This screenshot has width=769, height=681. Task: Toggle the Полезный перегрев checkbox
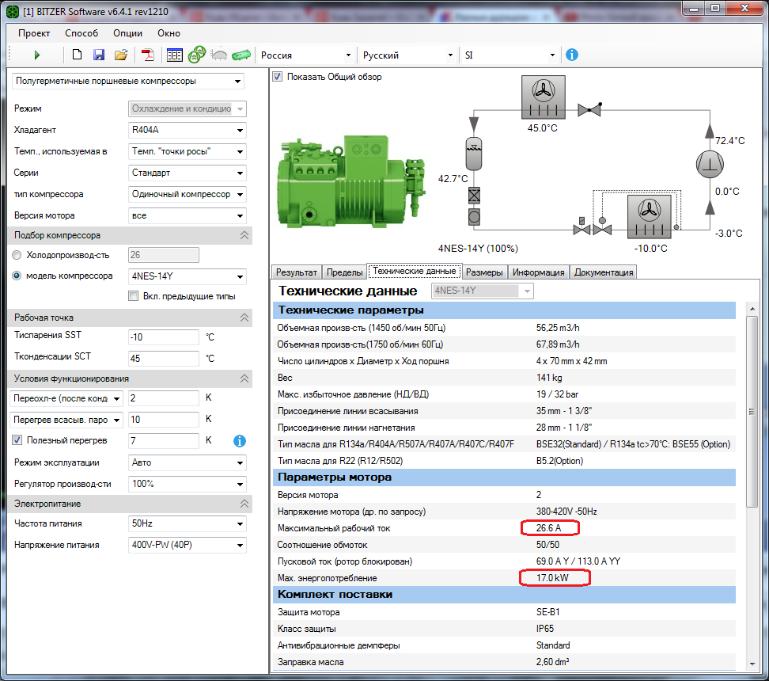(x=17, y=440)
